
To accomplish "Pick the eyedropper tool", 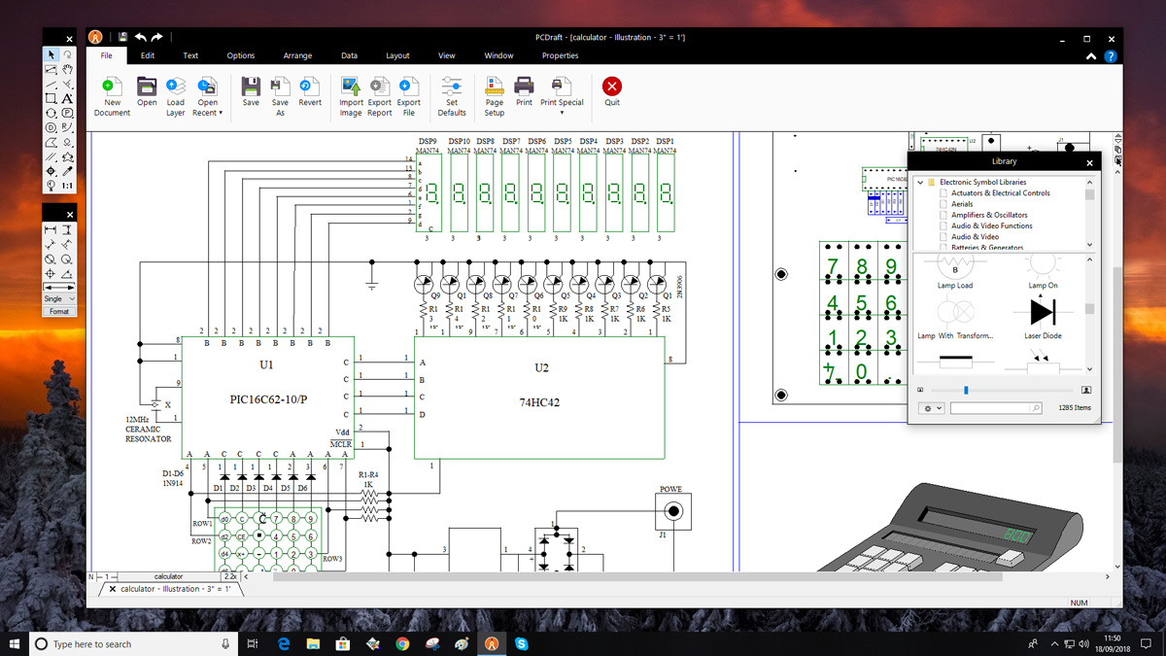I will 67,171.
